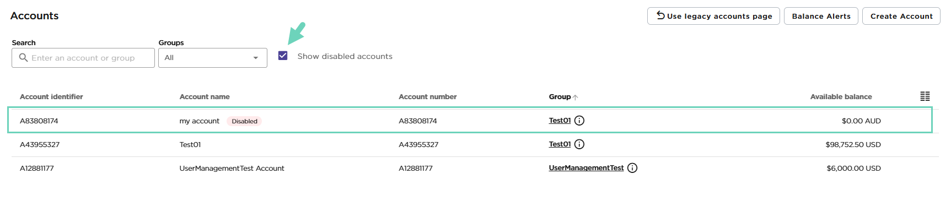Focus the account or group search field
951x206 pixels.
tap(83, 58)
